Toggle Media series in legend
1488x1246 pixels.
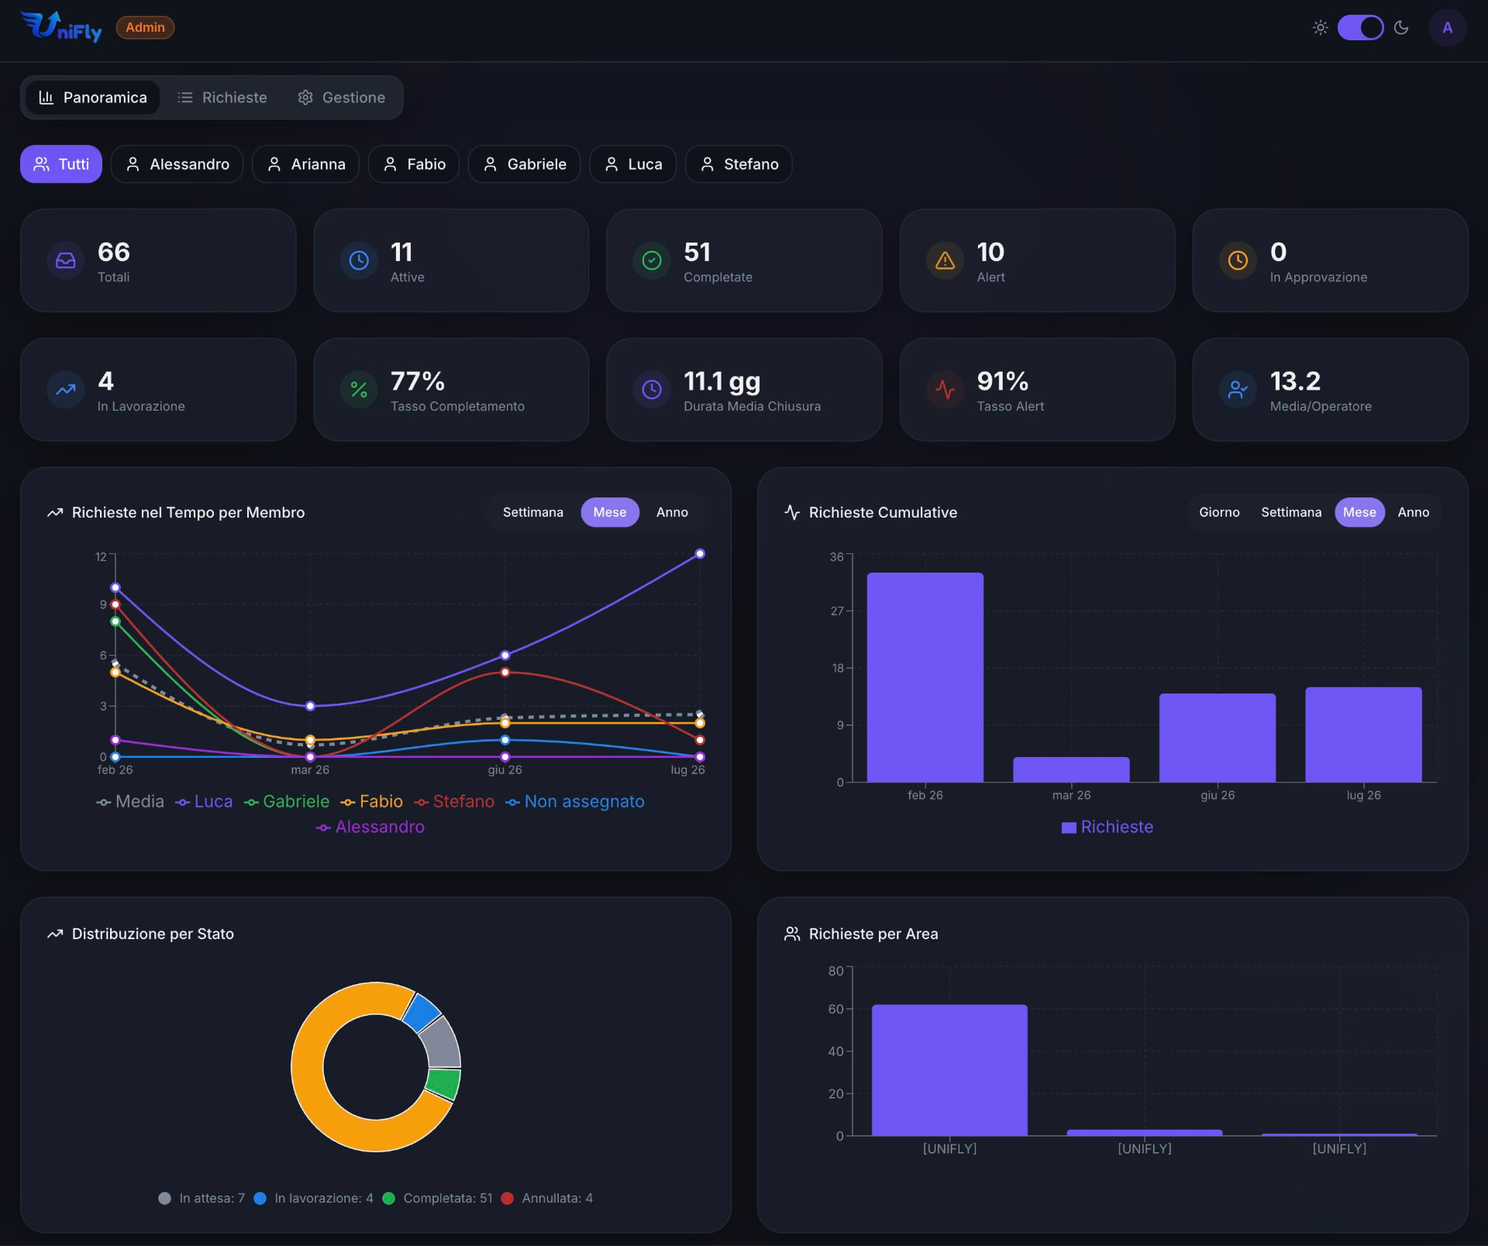(x=130, y=801)
